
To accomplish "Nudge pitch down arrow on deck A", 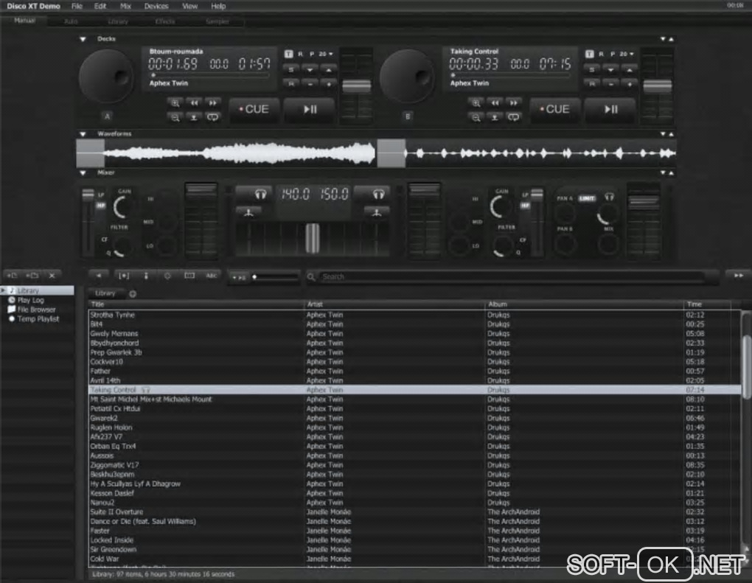I will point(310,70).
